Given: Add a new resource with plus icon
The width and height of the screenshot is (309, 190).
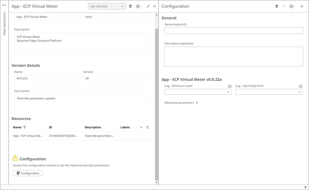Looking at the screenshot, I should point(141,128).
